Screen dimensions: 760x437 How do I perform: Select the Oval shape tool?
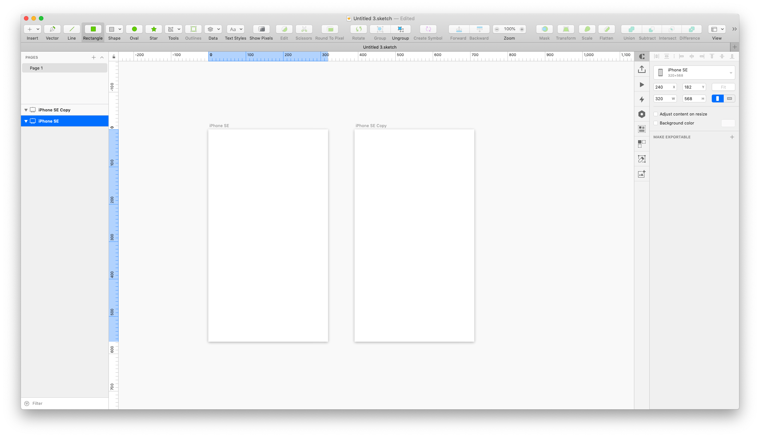134,29
